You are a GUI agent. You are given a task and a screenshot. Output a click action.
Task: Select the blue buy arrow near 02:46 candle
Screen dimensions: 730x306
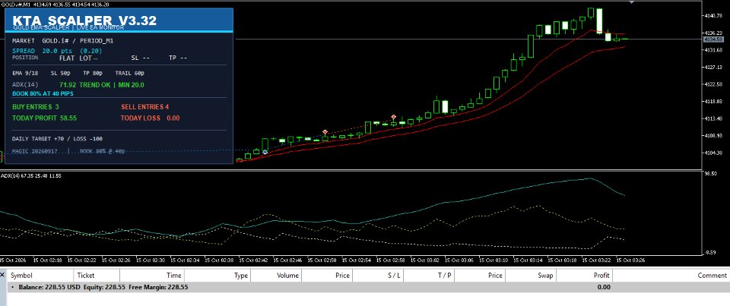tap(265, 152)
